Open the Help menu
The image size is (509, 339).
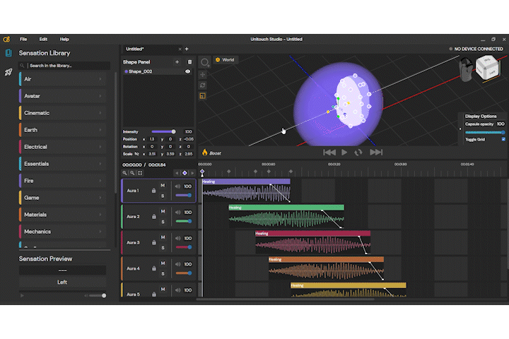coord(64,40)
